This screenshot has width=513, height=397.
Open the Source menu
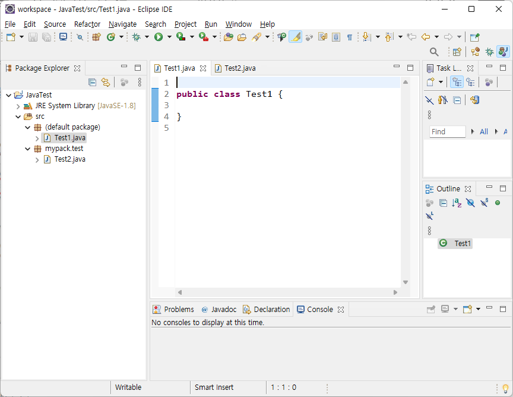[x=55, y=24]
